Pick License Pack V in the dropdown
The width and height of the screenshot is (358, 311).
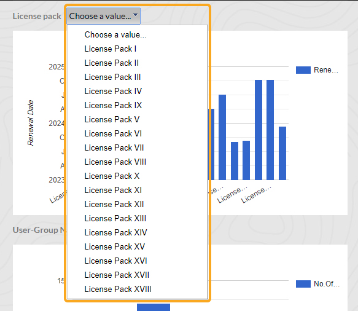coord(138,120)
